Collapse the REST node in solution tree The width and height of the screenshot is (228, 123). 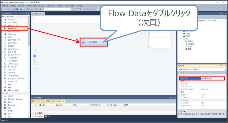point(181,39)
